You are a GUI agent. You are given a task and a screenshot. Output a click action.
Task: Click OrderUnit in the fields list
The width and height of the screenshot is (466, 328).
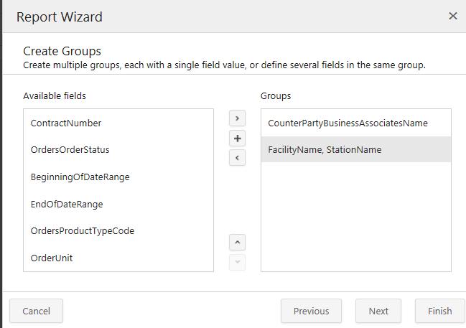(x=52, y=258)
